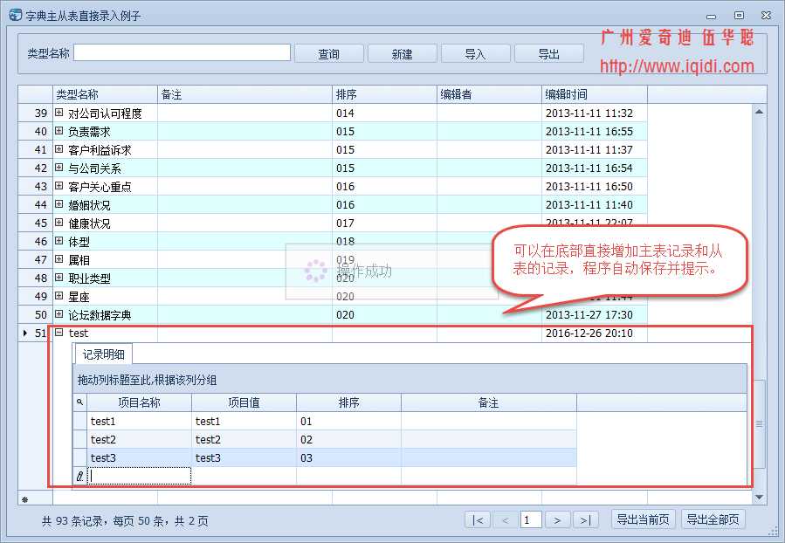Click the 2016-12-26 20:10 edit time cell

595,333
